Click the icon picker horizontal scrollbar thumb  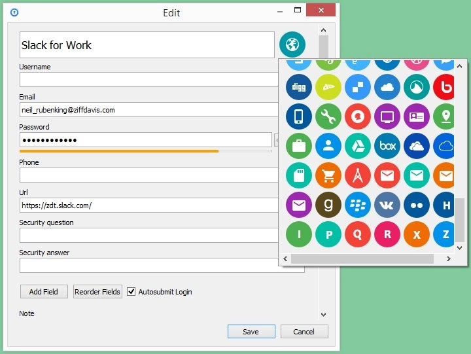362,258
